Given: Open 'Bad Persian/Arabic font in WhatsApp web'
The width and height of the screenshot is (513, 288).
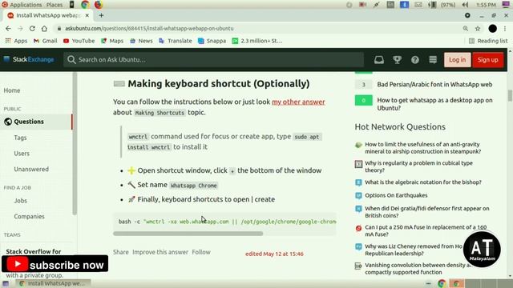Looking at the screenshot, I should (x=434, y=85).
